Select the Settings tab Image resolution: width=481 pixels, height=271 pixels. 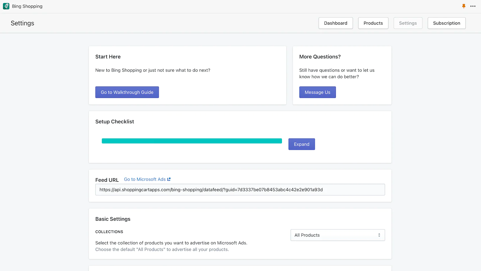tap(408, 23)
